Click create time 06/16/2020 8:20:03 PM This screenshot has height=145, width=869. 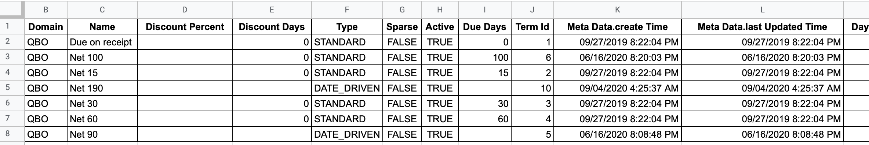click(x=618, y=57)
